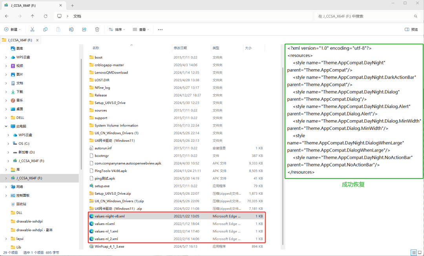Sort files by 修改日期 column header
Viewport: 424px width, 256px height.
180,48
